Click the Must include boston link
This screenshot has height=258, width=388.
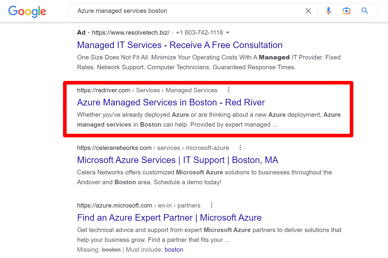point(174,249)
